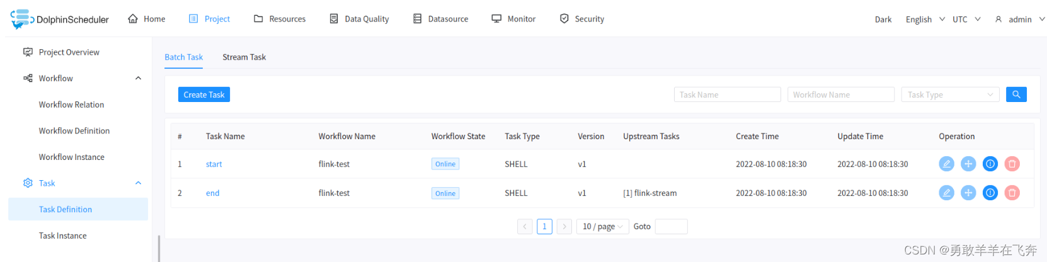Viewport: 1047px width, 262px height.
Task: Delete the end task with trash icon
Action: [x=1012, y=193]
